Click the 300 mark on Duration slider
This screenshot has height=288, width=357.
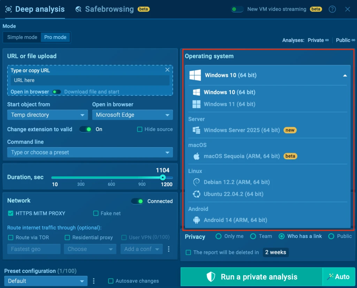click(81, 184)
